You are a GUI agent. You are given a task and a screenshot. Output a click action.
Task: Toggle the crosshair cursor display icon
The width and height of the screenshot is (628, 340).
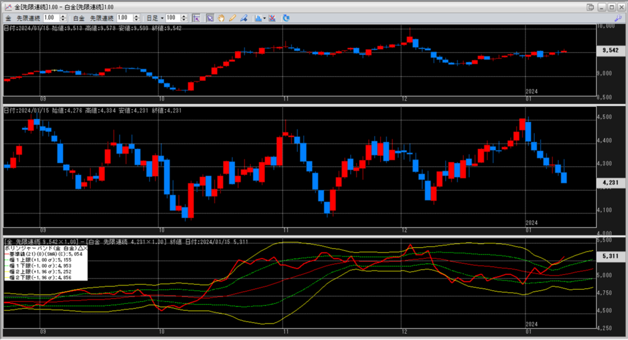point(196,18)
